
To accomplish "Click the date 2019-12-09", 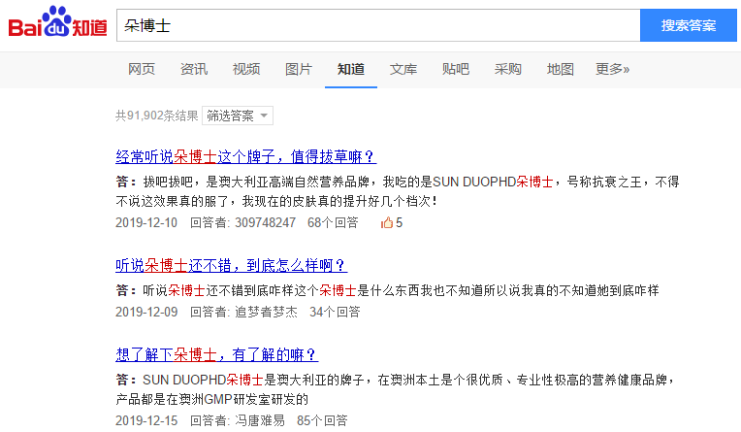I will click(146, 312).
